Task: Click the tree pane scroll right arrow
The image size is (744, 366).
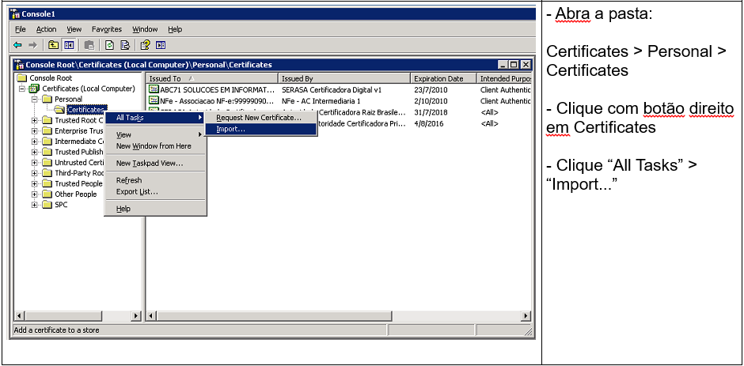Action: (135, 315)
